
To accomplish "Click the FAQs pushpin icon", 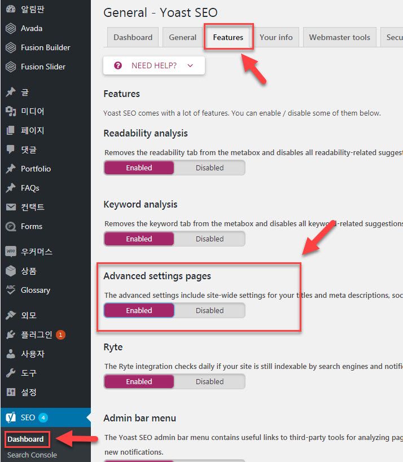I will [11, 188].
